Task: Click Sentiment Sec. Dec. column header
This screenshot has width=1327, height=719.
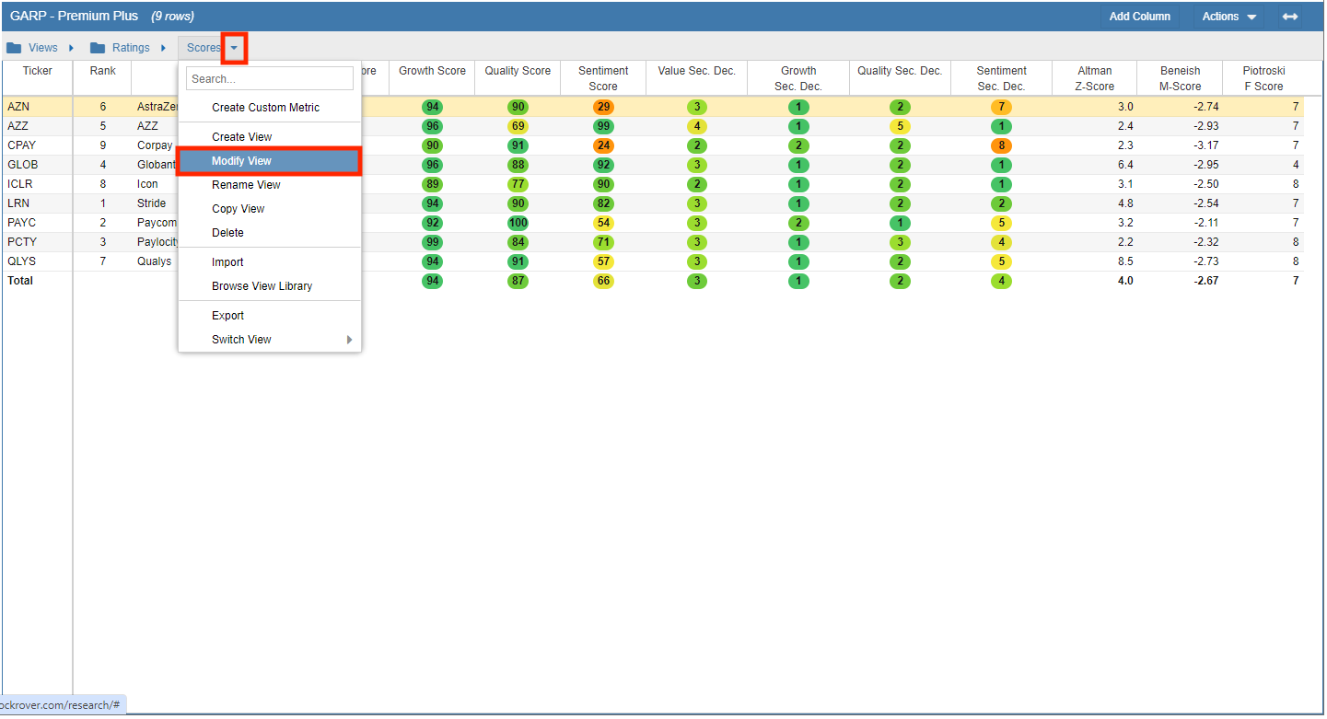Action: (1001, 78)
